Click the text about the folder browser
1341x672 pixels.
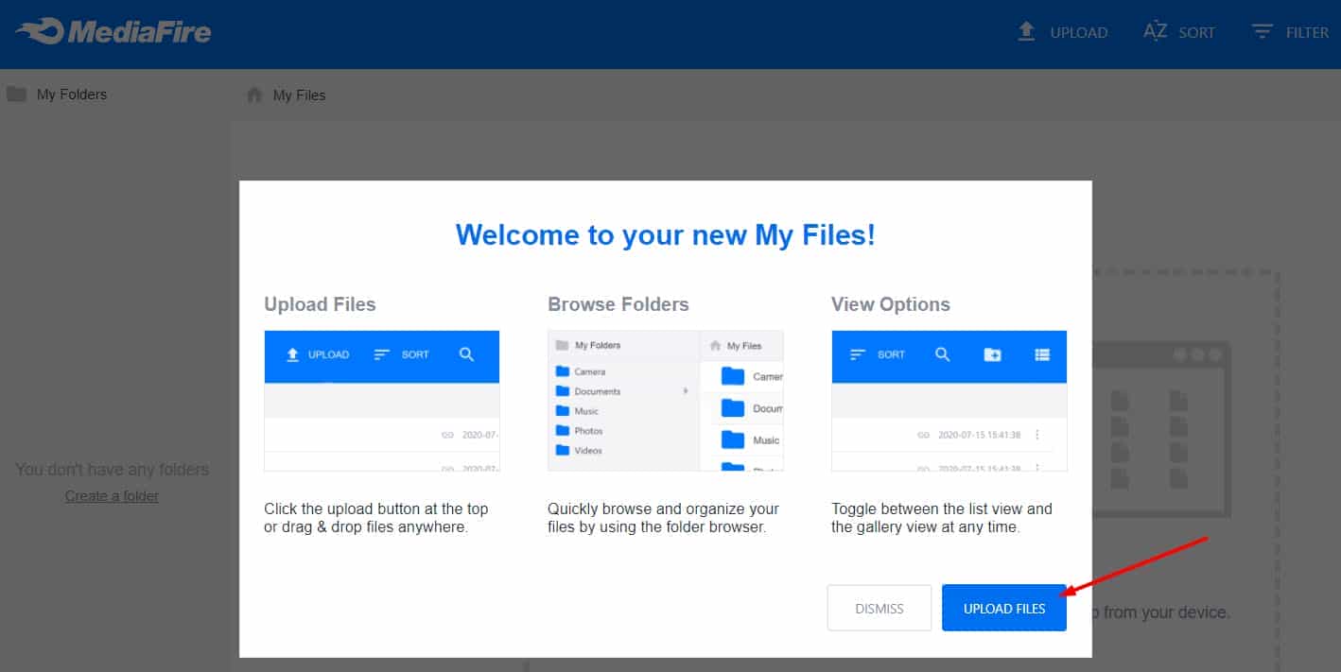point(663,518)
